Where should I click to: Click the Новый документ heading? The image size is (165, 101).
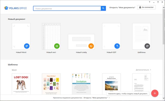[16, 19]
